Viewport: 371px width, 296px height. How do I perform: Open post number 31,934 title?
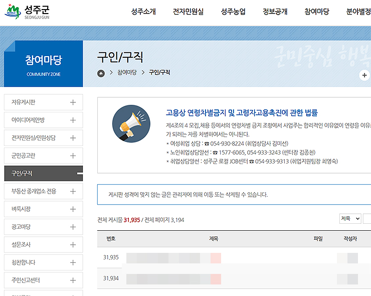(x=173, y=279)
